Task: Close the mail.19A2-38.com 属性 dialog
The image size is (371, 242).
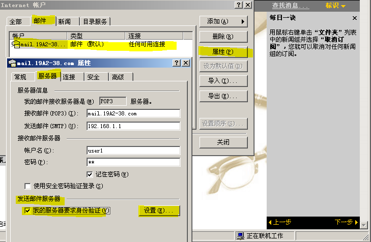Action: 186,63
